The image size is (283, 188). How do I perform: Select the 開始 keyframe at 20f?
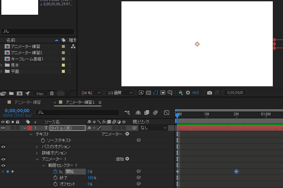click(x=236, y=172)
